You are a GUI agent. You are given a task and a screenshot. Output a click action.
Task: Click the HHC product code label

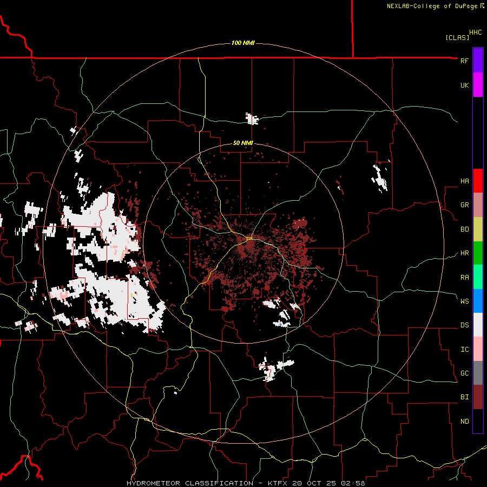[x=475, y=32]
